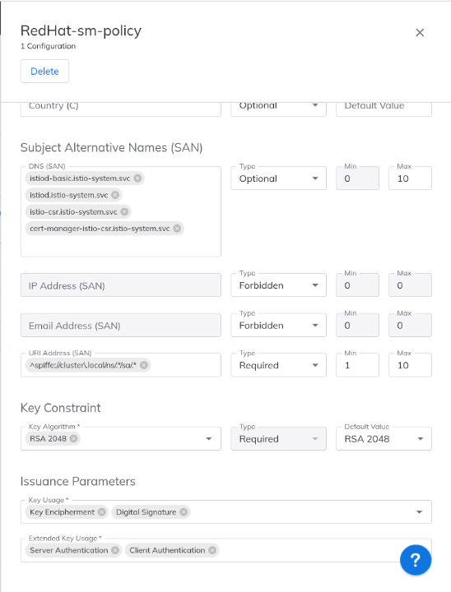Click the RedHat-sm-policy title

(81, 31)
